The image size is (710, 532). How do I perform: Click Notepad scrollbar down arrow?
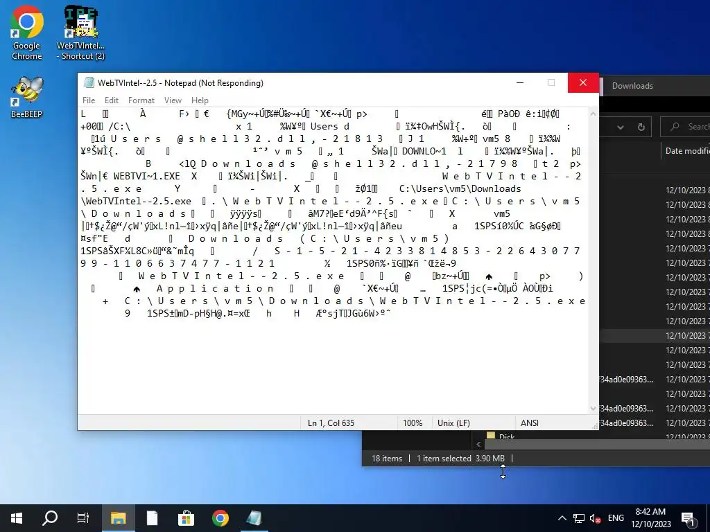click(x=594, y=409)
